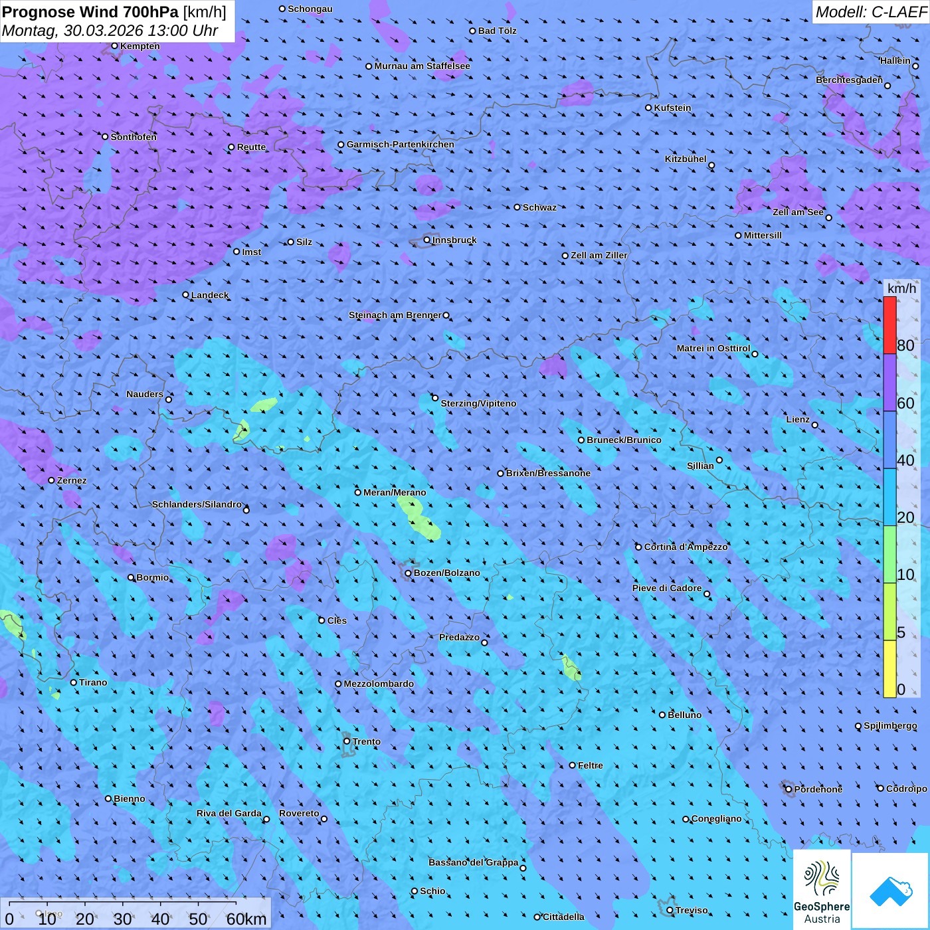This screenshot has width=930, height=930.
Task: Click the Nauders label
Action: 145,394
